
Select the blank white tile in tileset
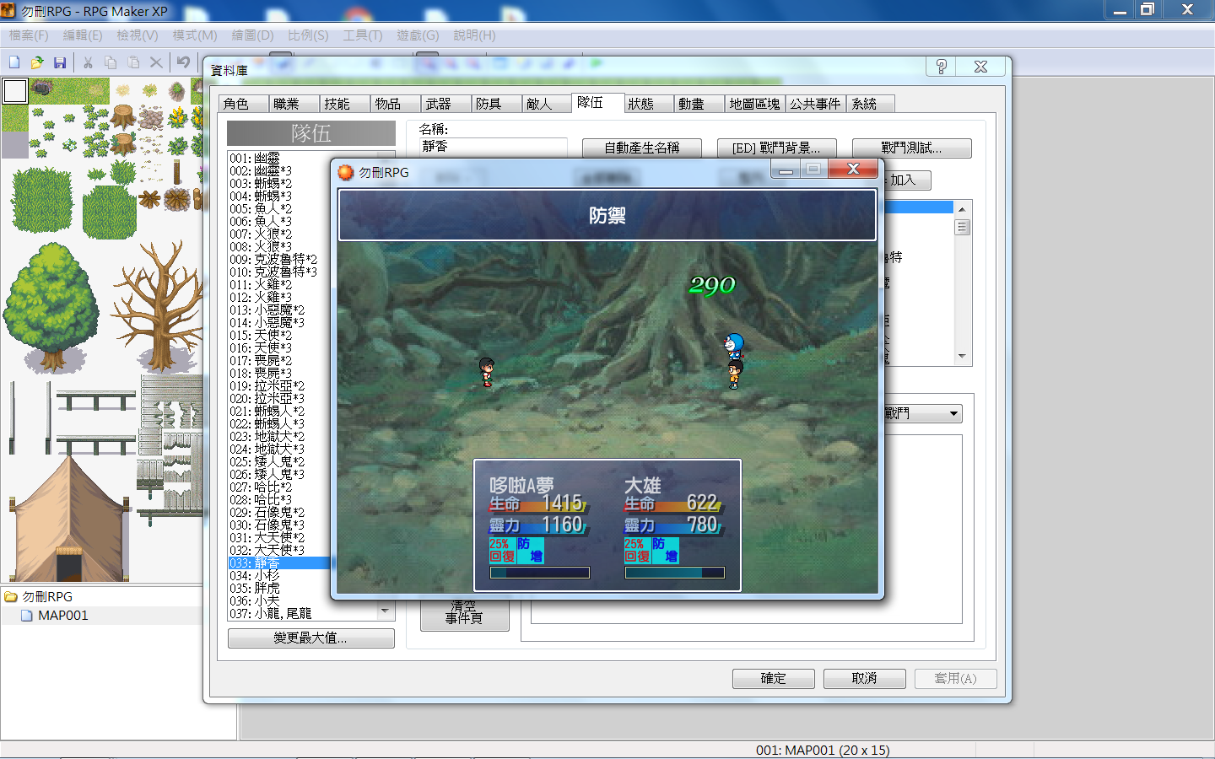pos(15,91)
